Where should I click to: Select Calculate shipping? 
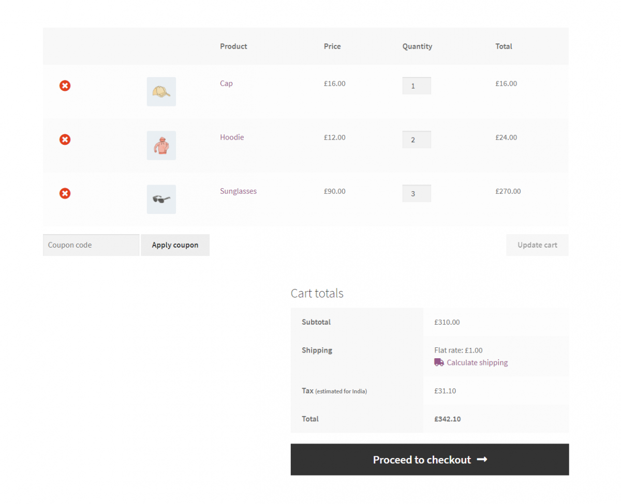[477, 362]
